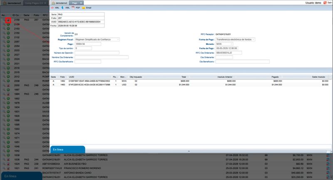This screenshot has width=333, height=180.
Task: Click the magnifier icon on row 2012
Action: (x=4, y=77)
